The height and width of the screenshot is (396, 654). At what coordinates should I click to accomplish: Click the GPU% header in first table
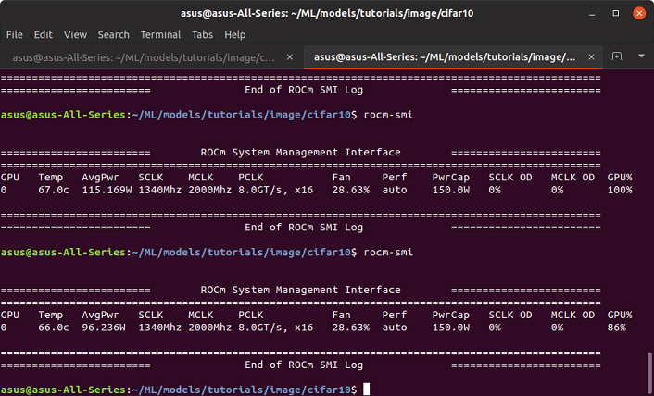(620, 178)
